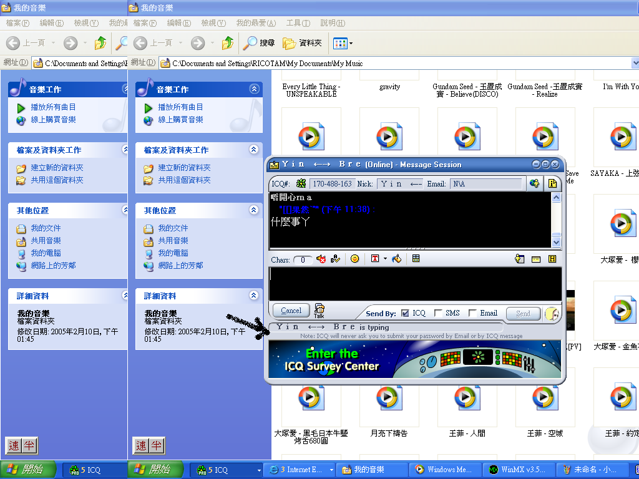Open the 工具(T) tools menu
Image resolution: width=639 pixels, height=479 pixels.
coord(298,23)
